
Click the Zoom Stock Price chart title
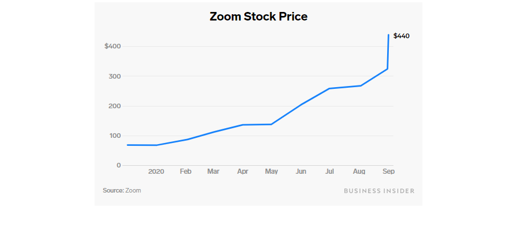pyautogui.click(x=258, y=17)
